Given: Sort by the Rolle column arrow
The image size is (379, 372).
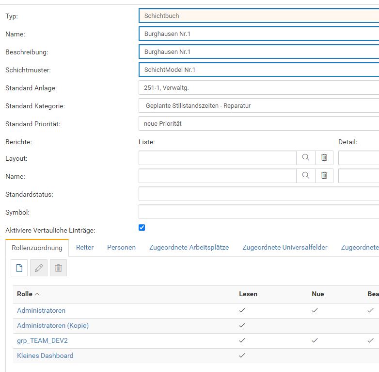Looking at the screenshot, I should click(x=37, y=294).
